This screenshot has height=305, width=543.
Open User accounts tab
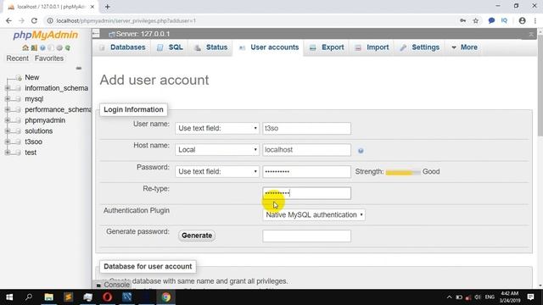click(269, 47)
